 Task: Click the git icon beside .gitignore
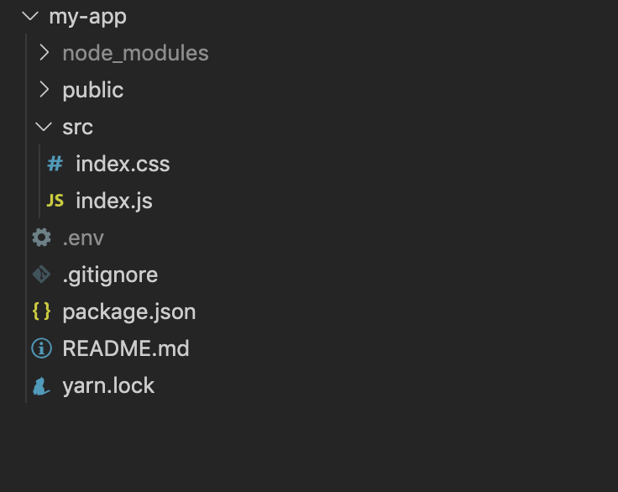(x=41, y=275)
